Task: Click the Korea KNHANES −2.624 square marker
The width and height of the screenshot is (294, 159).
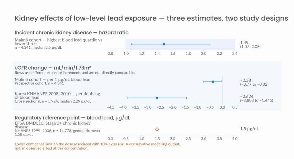Action: (157, 98)
